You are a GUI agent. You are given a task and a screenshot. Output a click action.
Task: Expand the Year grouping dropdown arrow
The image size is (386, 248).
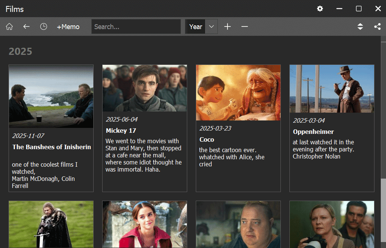click(211, 27)
